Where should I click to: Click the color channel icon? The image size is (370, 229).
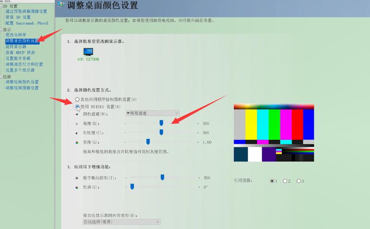[x=77, y=114]
